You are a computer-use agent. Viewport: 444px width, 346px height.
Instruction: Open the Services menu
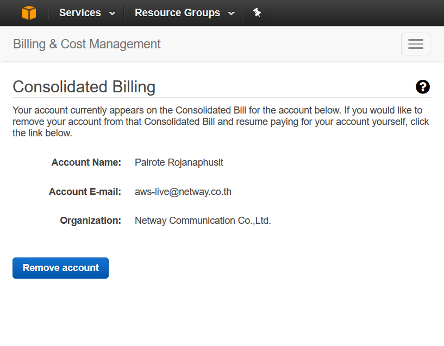80,12
